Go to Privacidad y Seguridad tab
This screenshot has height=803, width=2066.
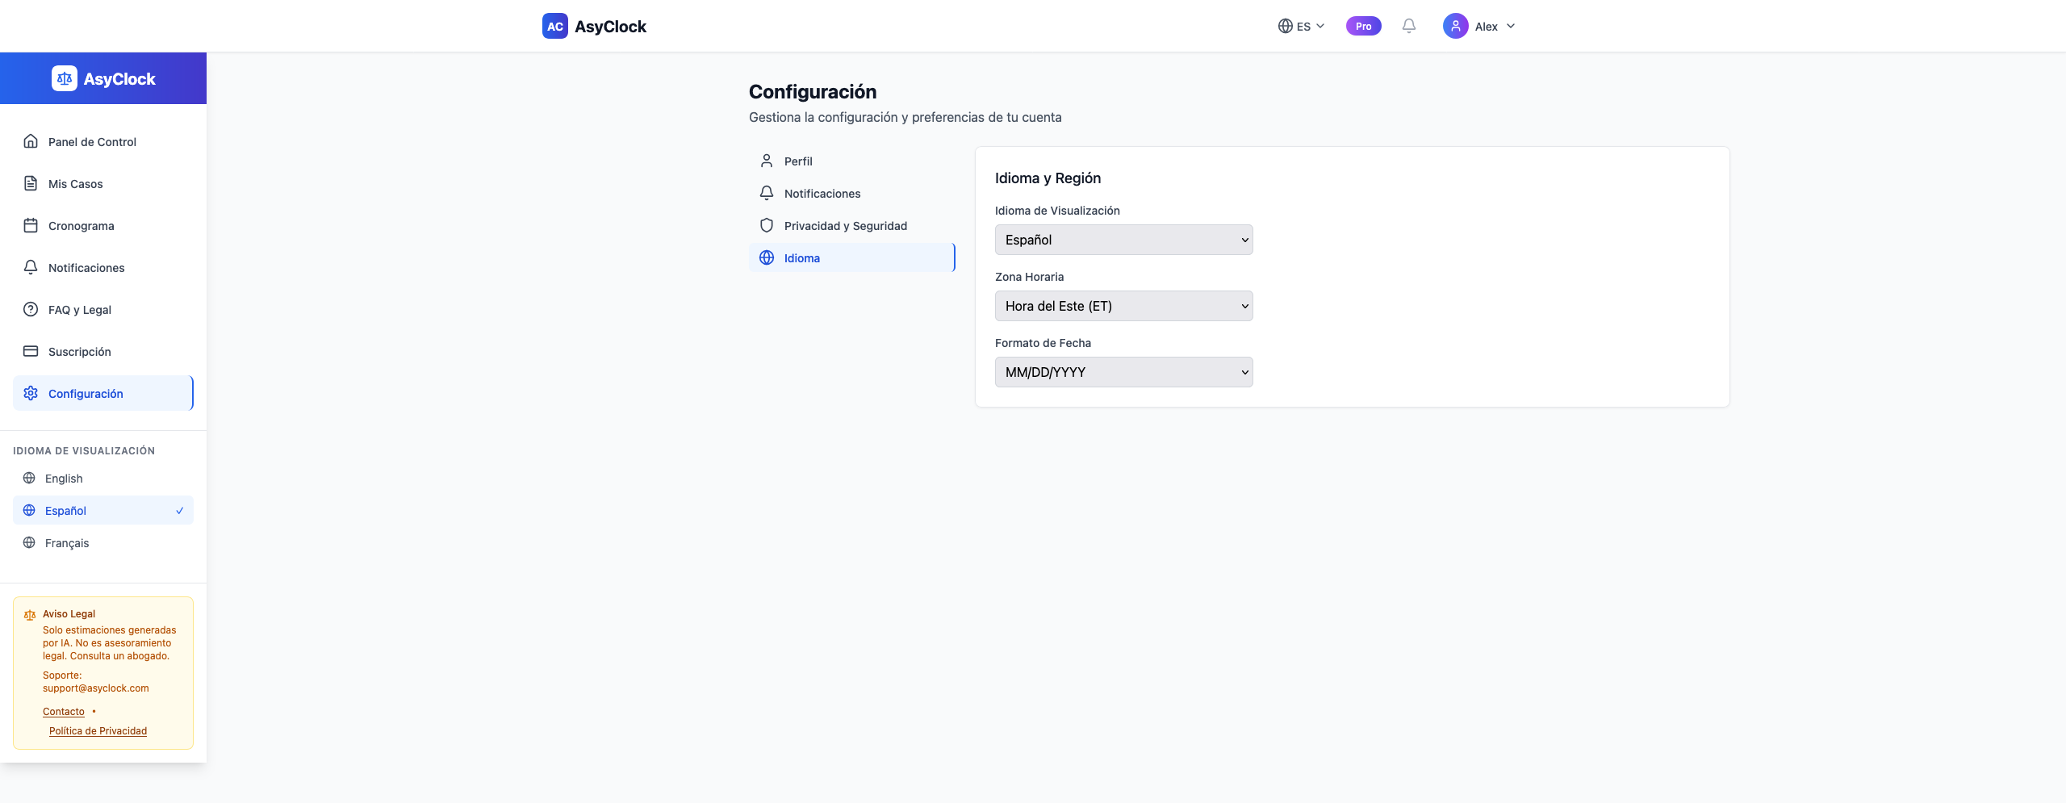pos(845,225)
